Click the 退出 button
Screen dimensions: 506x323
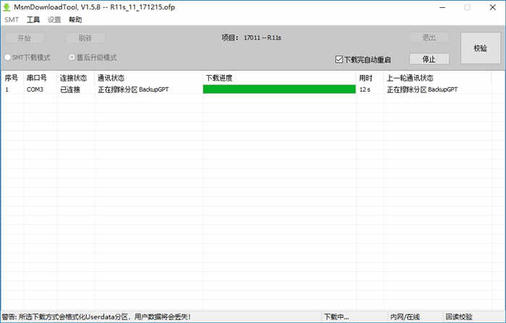click(429, 38)
